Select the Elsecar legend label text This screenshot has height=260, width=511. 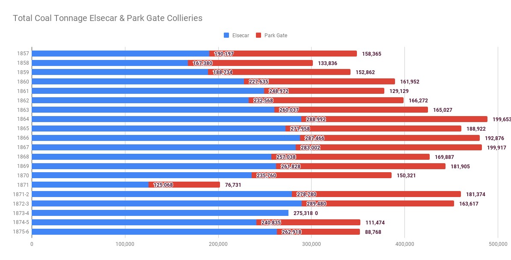coord(241,35)
